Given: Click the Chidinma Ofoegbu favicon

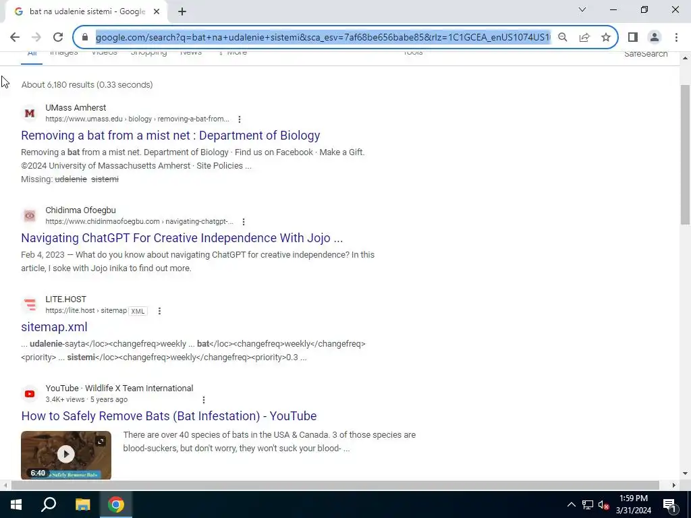Looking at the screenshot, I should point(30,216).
